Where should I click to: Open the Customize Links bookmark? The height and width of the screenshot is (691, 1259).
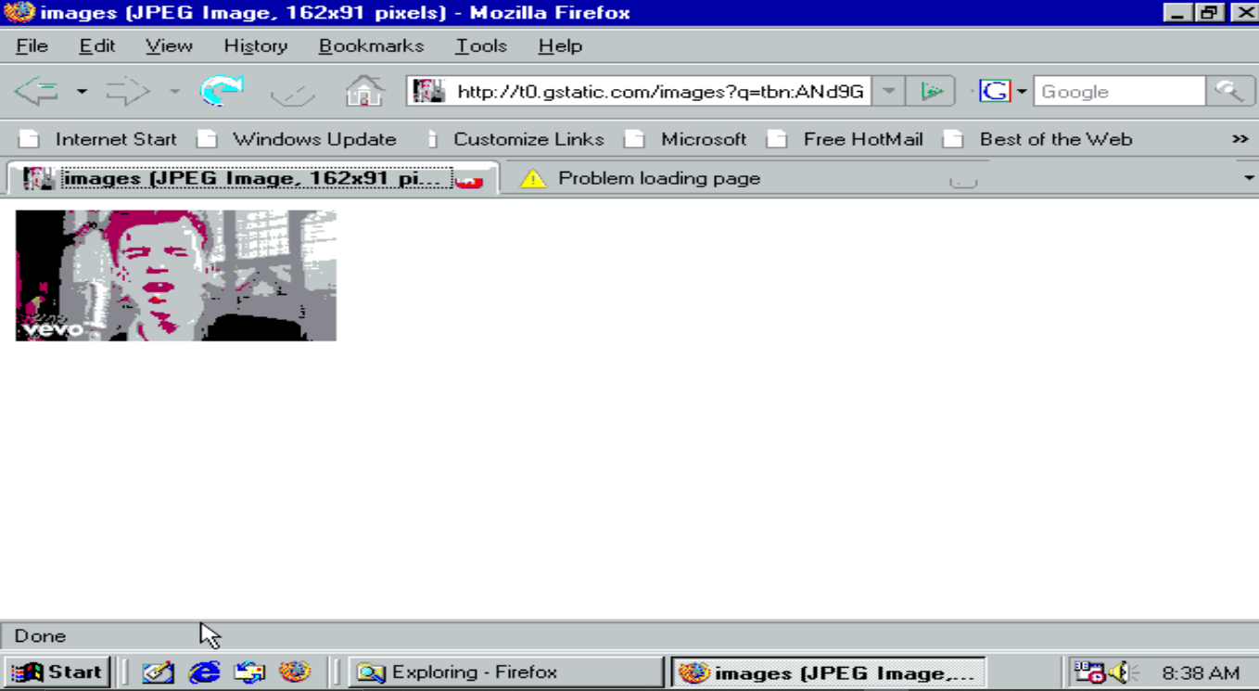(x=515, y=139)
